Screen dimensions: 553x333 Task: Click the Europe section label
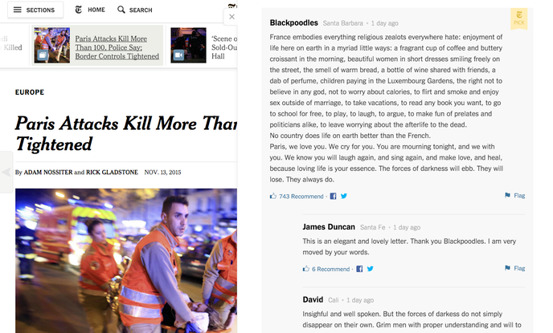[30, 92]
